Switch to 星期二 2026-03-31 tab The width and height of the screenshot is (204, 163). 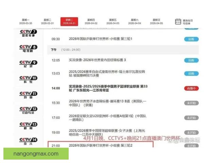[x=47, y=22]
